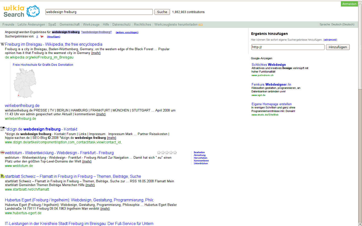Open Fernkurs Webdesigner /in ad

pos(271,84)
